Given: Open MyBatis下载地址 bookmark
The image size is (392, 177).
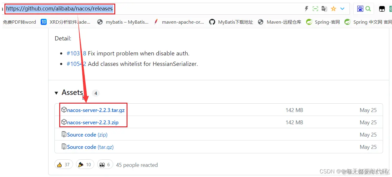Looking at the screenshot, I should click(235, 22).
